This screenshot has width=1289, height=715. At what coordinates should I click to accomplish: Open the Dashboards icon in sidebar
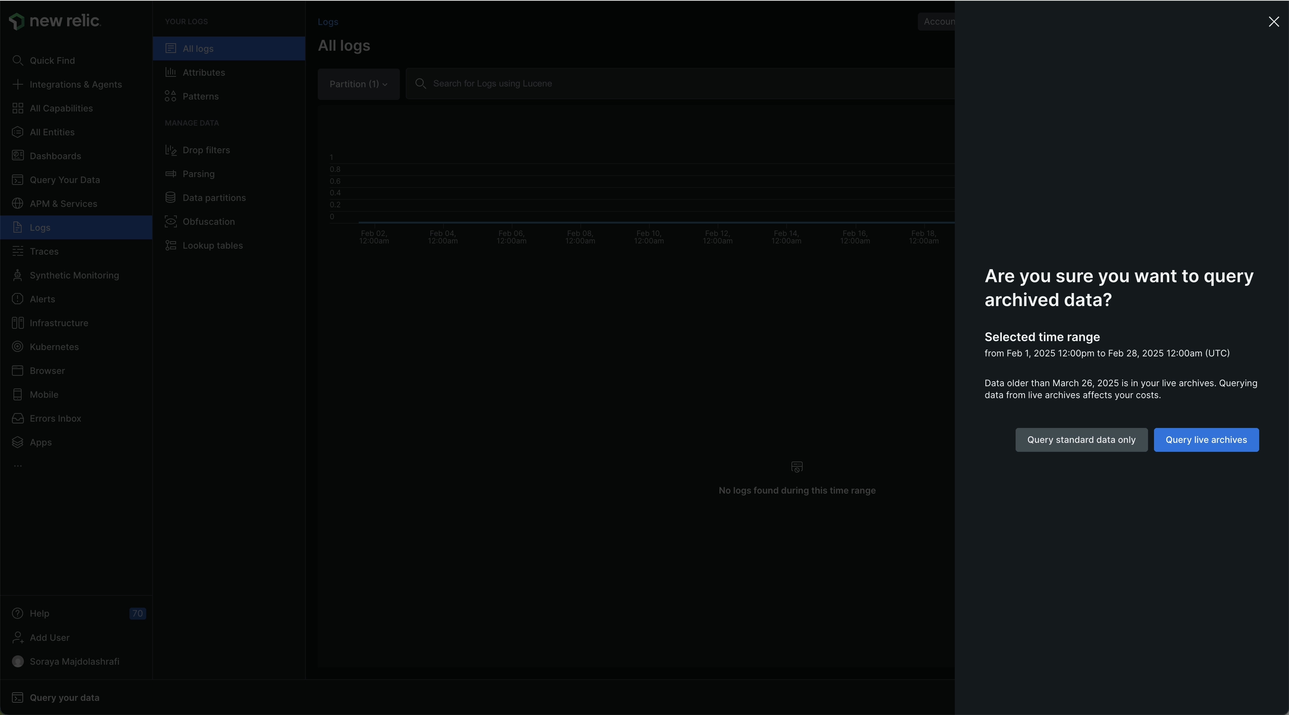(x=18, y=156)
